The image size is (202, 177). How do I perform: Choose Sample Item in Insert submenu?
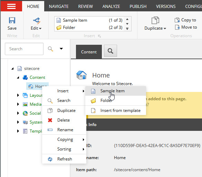point(116,91)
